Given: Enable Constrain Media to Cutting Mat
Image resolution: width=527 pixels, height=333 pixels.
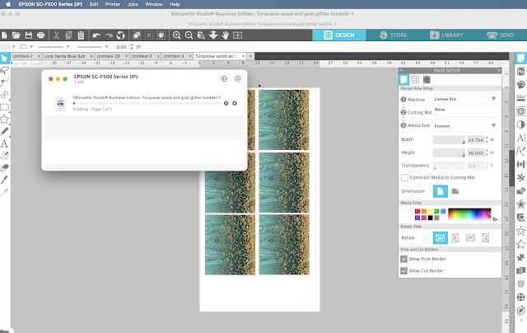Looking at the screenshot, I should coord(404,177).
